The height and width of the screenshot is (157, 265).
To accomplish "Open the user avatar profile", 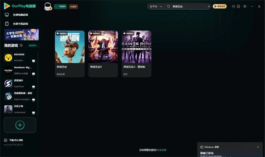I will click(48, 6).
